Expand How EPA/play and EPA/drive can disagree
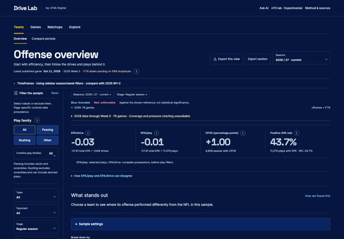344x239 pixels. pyautogui.click(x=102, y=176)
